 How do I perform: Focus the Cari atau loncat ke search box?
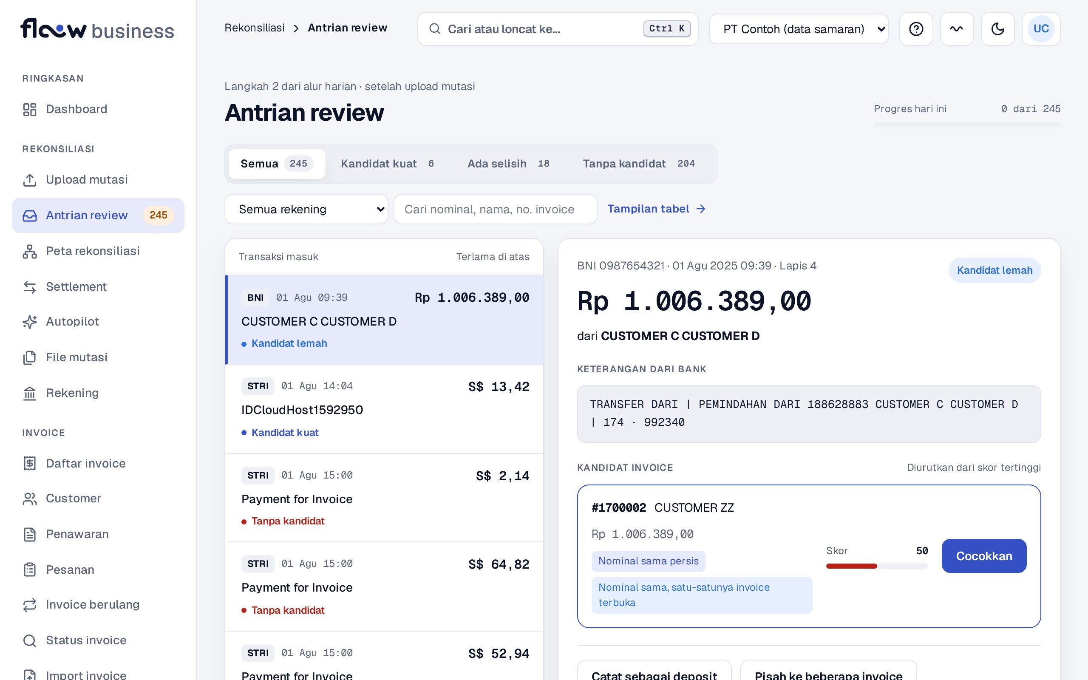tap(558, 29)
